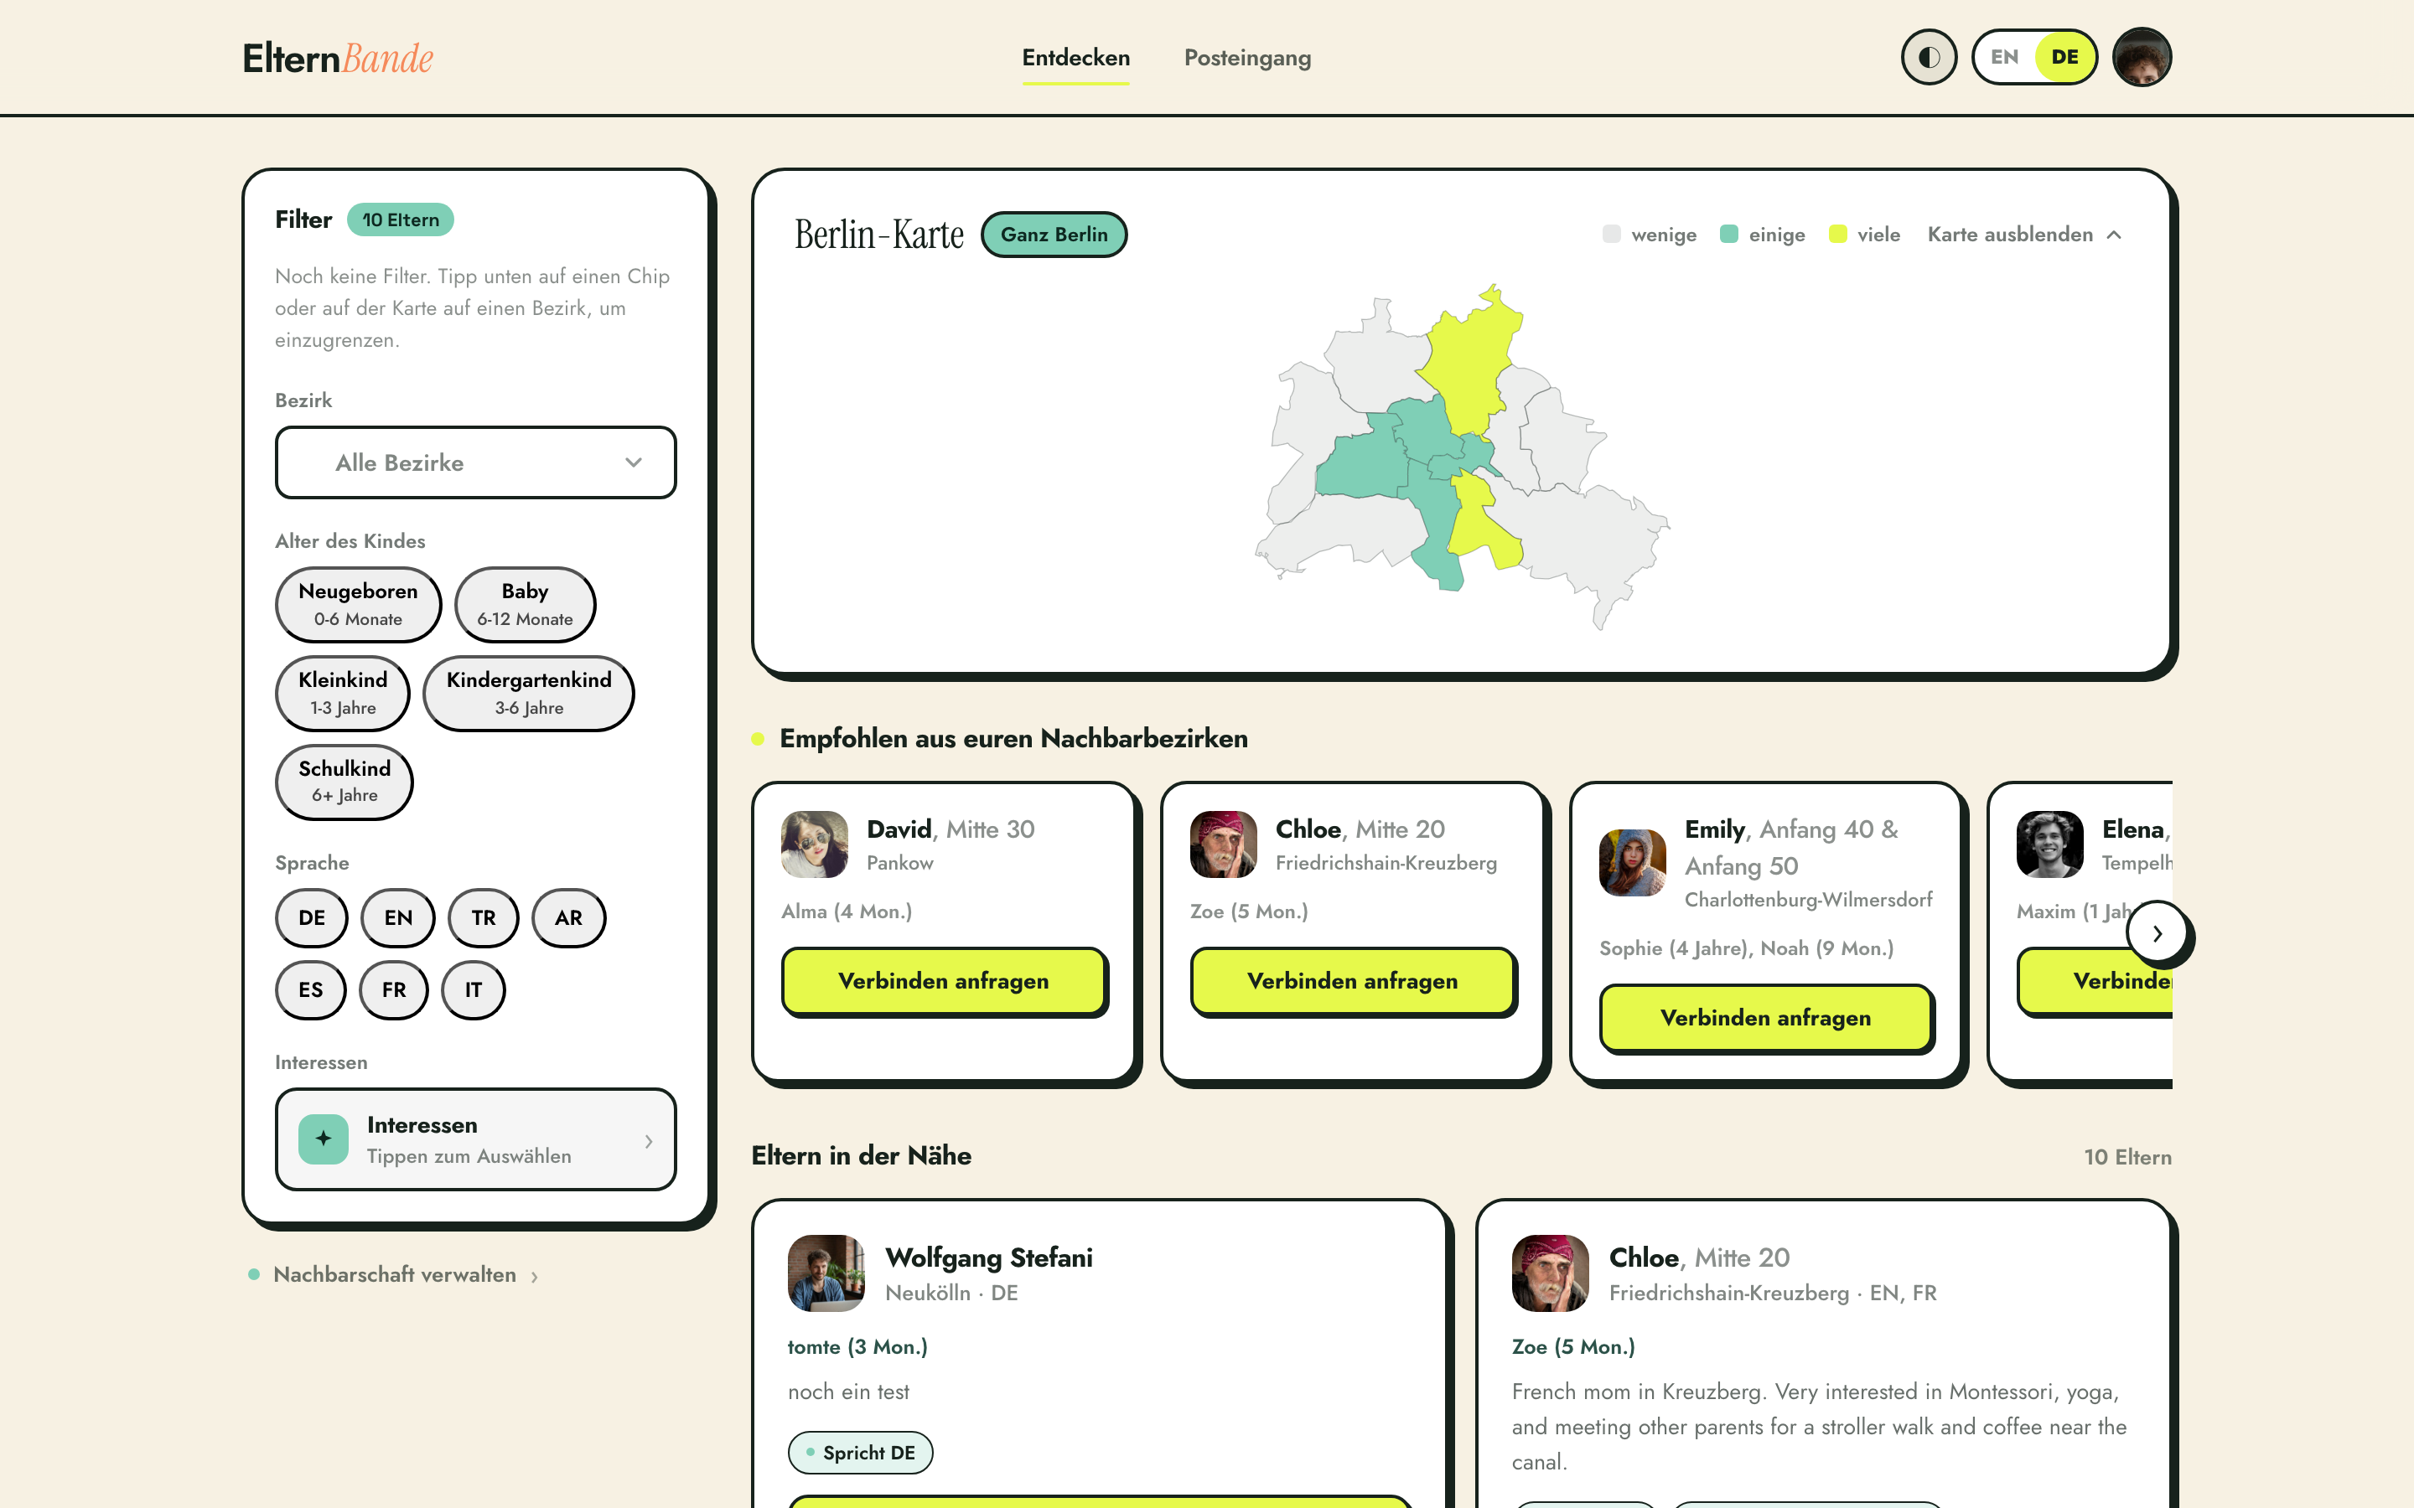Click the ElternBande logo
The height and width of the screenshot is (1508, 2414).
click(338, 58)
